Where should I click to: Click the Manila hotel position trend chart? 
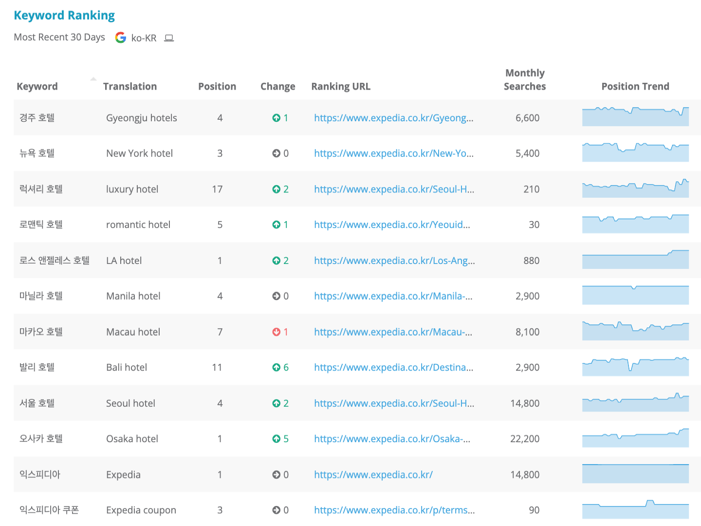[x=635, y=295]
